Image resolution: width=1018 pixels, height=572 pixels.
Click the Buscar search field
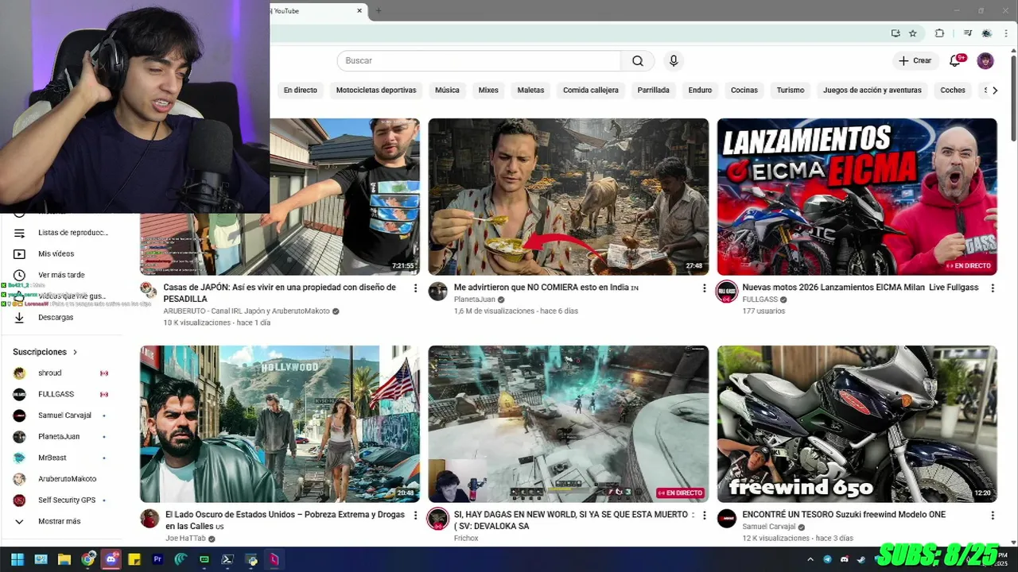[x=479, y=61]
